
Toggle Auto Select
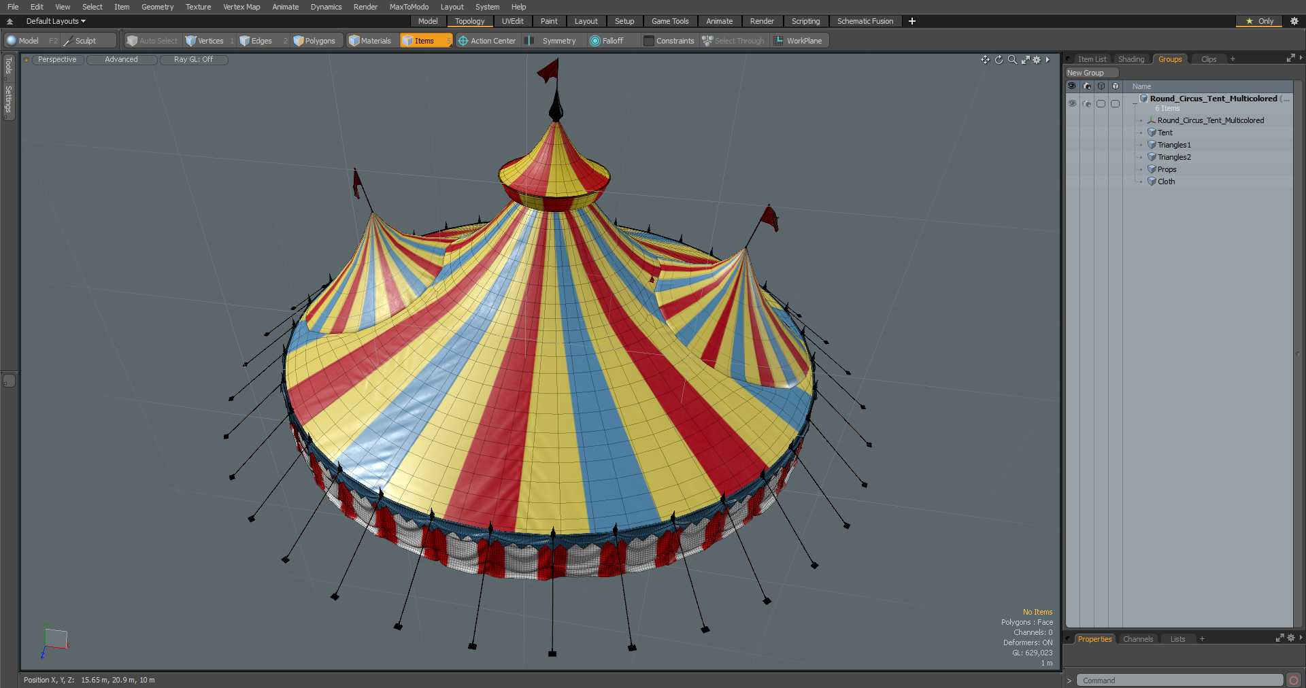click(152, 41)
